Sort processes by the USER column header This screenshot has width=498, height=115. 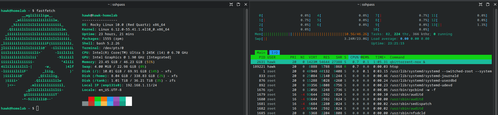coord(271,57)
